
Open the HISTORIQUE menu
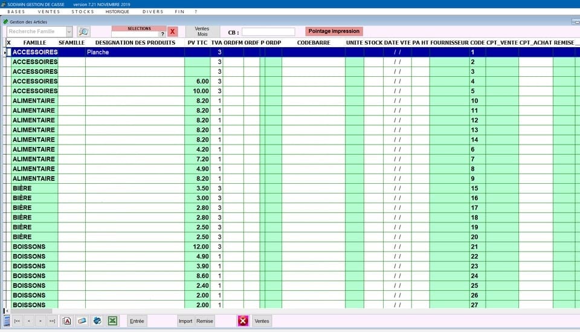pos(117,12)
